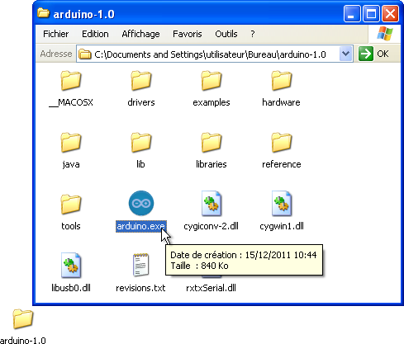Select the arduino.exe application icon
This screenshot has width=404, height=344.
141,203
